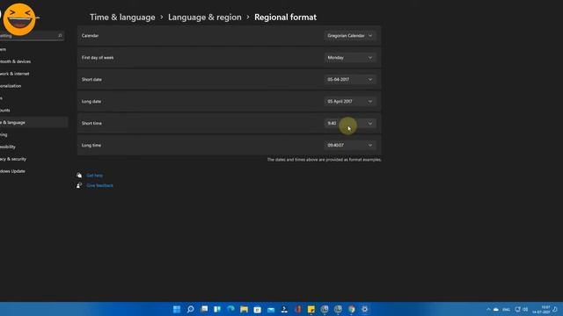Viewport: 563px width, 316px height.
Task: Open taskbar Search magnifier
Action: coord(190,309)
